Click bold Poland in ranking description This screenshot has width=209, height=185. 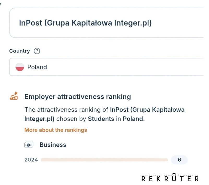[x=133, y=119]
